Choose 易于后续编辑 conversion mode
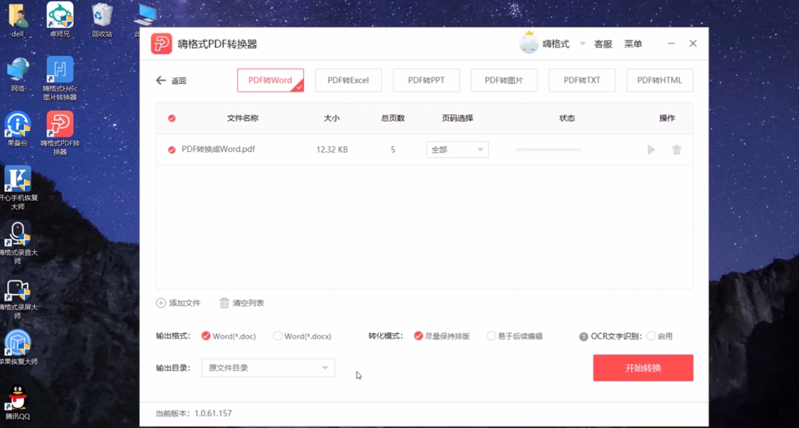799x428 pixels. click(x=515, y=336)
